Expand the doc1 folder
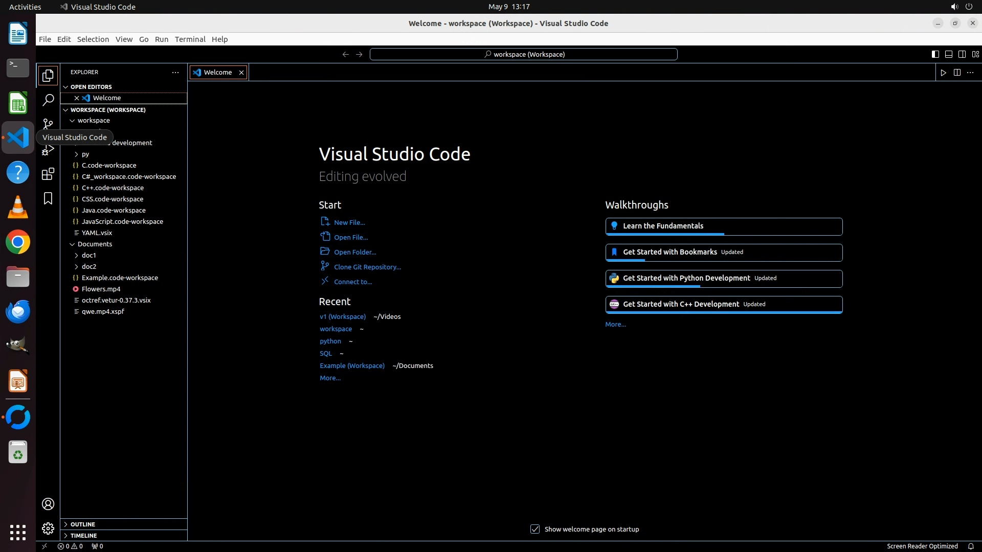This screenshot has width=982, height=552. [x=89, y=255]
